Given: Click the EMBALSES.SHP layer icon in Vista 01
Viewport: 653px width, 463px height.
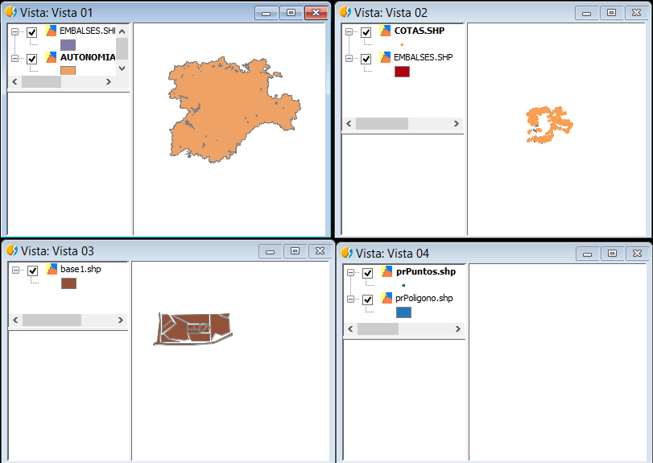Looking at the screenshot, I should click(x=52, y=31).
